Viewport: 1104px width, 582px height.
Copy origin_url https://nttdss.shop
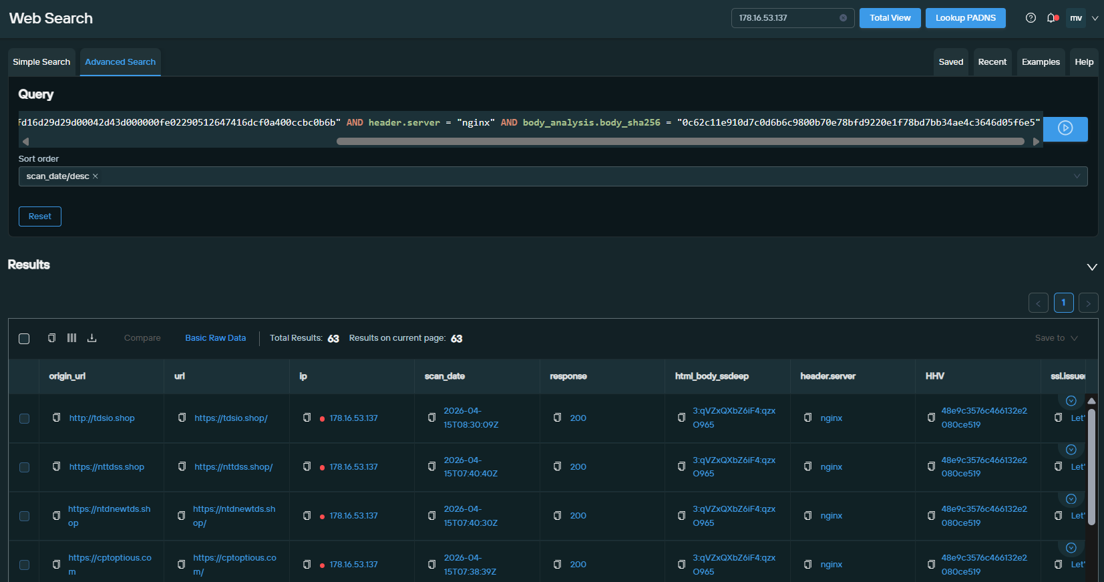(x=57, y=466)
